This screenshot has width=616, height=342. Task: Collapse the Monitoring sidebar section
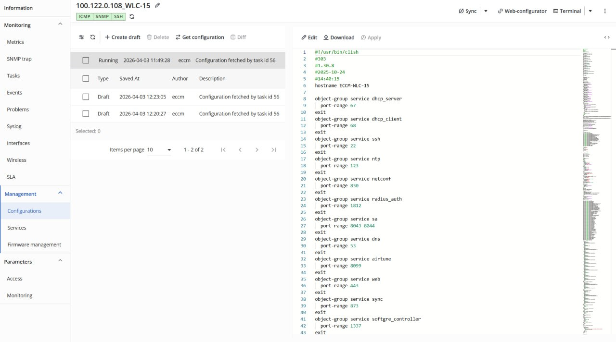pyautogui.click(x=60, y=24)
